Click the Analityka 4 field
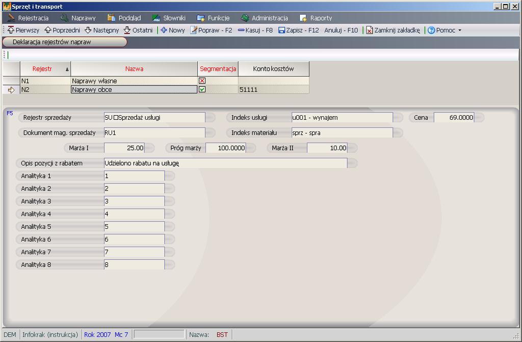 [x=134, y=214]
